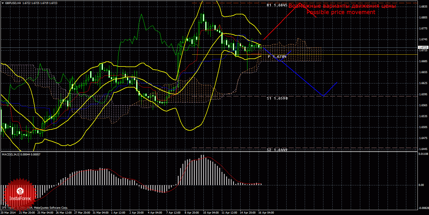Select the GBPUSD,H4 chart title text
Viewport: 429px width, 215px height.
13,3
